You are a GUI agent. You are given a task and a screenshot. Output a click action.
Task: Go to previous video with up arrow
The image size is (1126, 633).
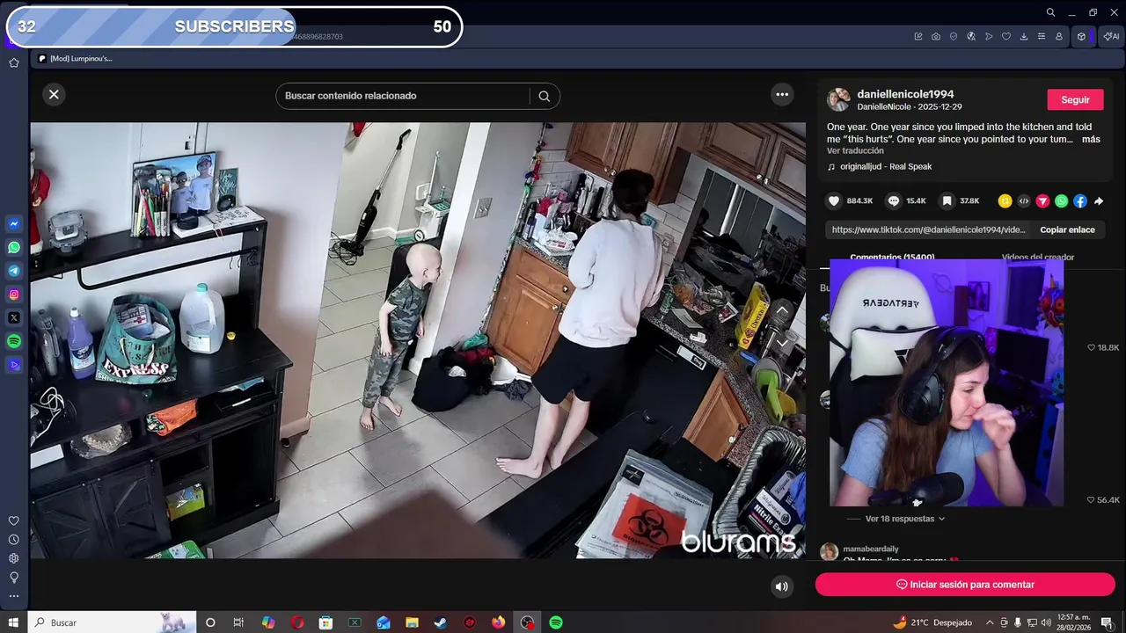pyautogui.click(x=782, y=310)
